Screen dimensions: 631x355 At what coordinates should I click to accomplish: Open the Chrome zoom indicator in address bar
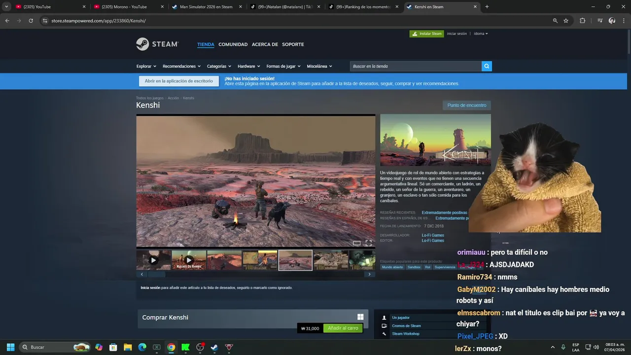(x=555, y=21)
